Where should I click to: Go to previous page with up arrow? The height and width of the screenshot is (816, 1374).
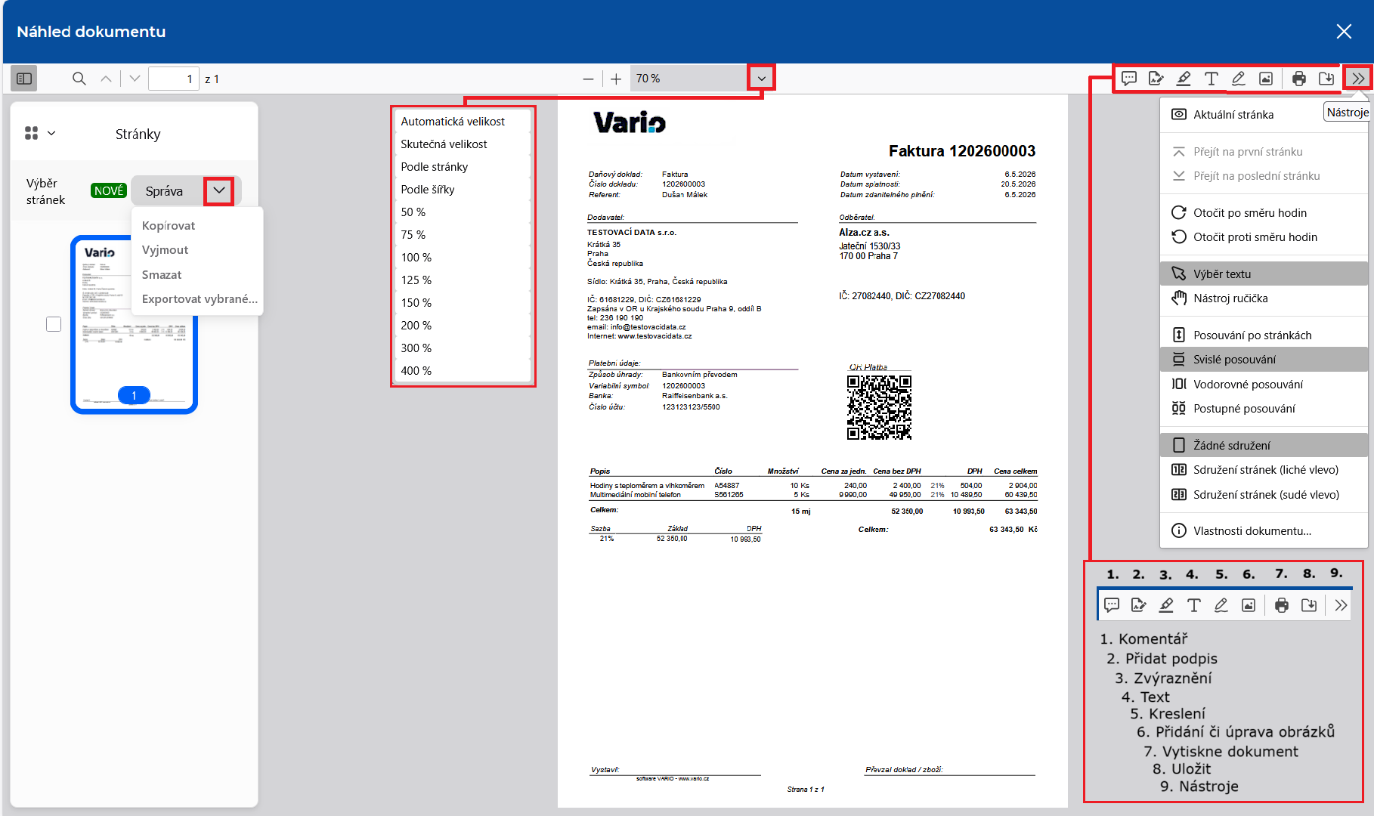106,79
